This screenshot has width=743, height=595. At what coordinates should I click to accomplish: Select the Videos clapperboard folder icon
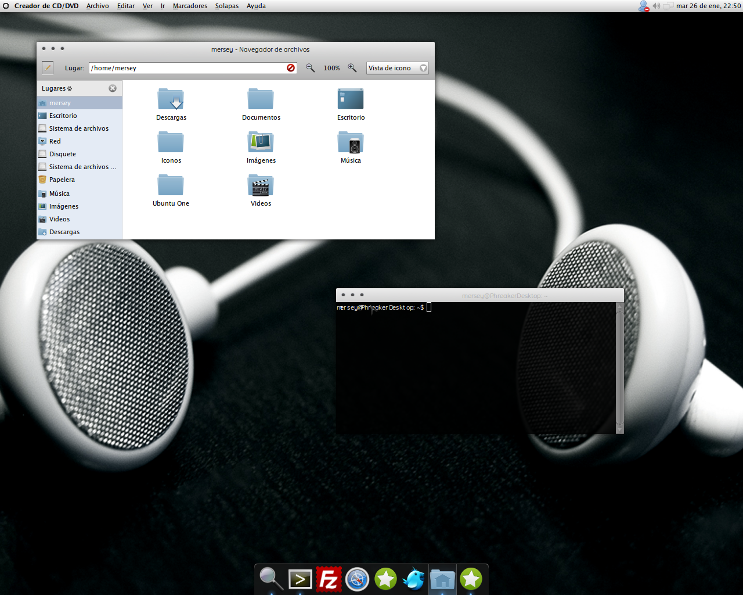coord(261,186)
